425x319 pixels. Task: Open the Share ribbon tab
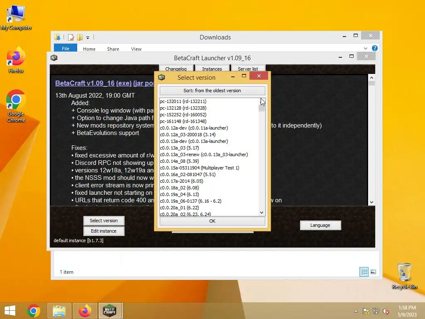[x=113, y=49]
